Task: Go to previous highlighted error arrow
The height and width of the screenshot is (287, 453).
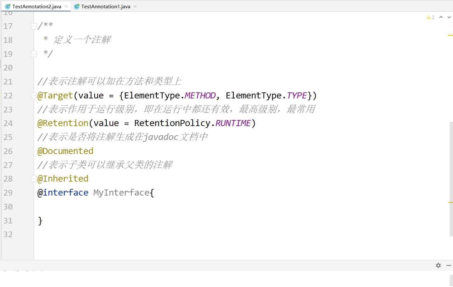Action: click(x=441, y=17)
